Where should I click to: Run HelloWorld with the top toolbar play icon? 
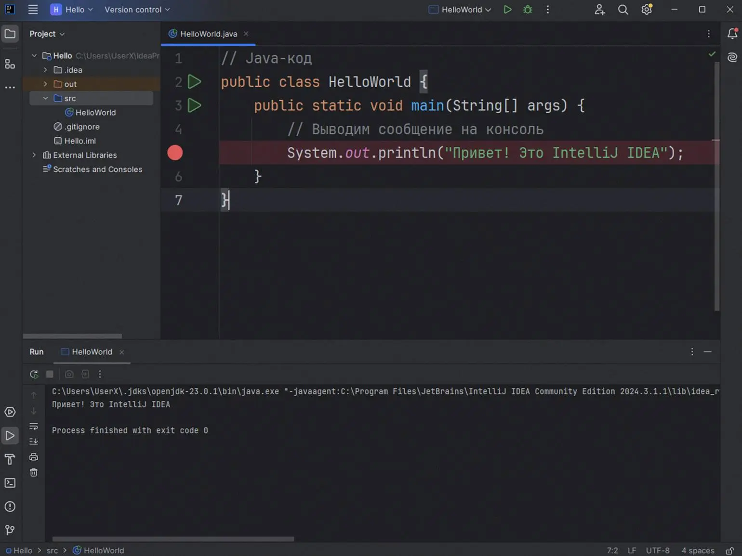click(507, 10)
